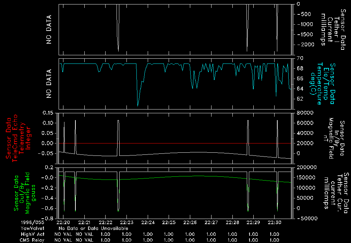Click the deepest dip of the cyan temperature curve
Viewport: 351px width, 243px height.
138,105
